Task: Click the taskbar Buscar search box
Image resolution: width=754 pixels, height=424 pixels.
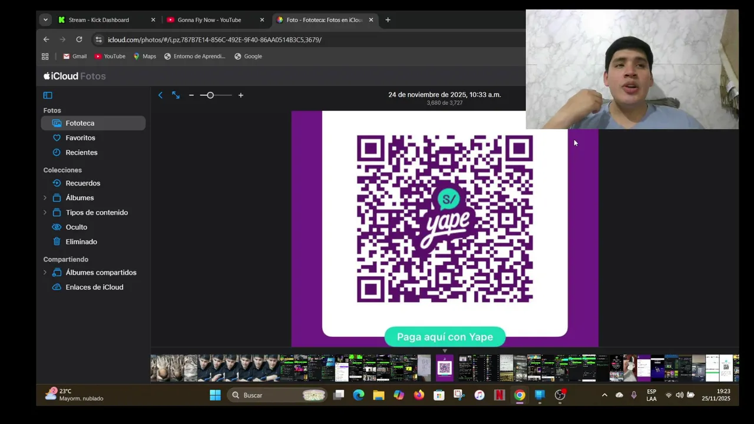Action: [x=277, y=395]
